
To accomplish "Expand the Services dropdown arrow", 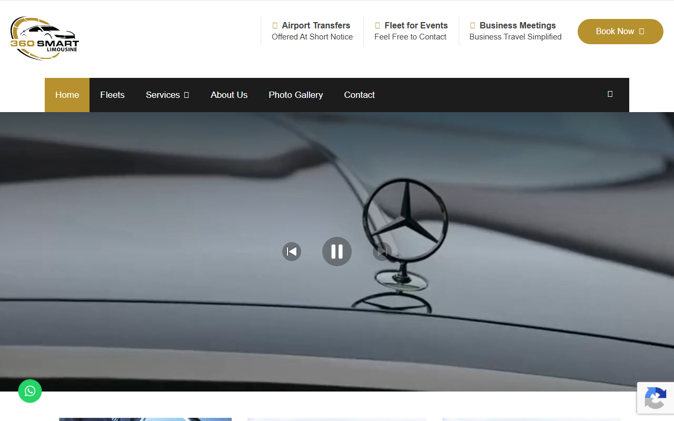I will [186, 95].
